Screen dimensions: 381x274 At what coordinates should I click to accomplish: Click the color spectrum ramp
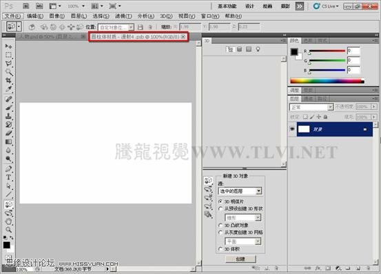pos(327,81)
